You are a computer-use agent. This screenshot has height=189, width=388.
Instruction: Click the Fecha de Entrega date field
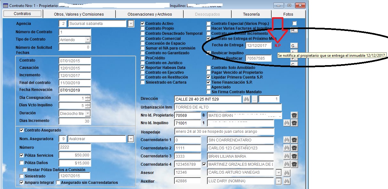258,46
